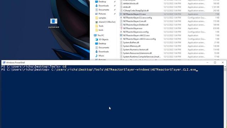Click the PowerShell icon in title bar
The width and height of the screenshot is (227, 128).
4,63
